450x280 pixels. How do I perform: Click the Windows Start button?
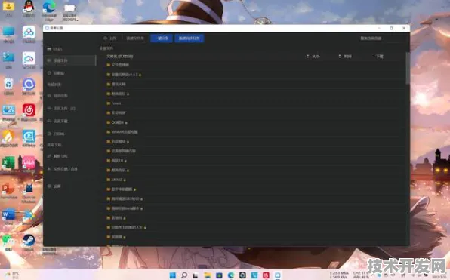[173, 275]
